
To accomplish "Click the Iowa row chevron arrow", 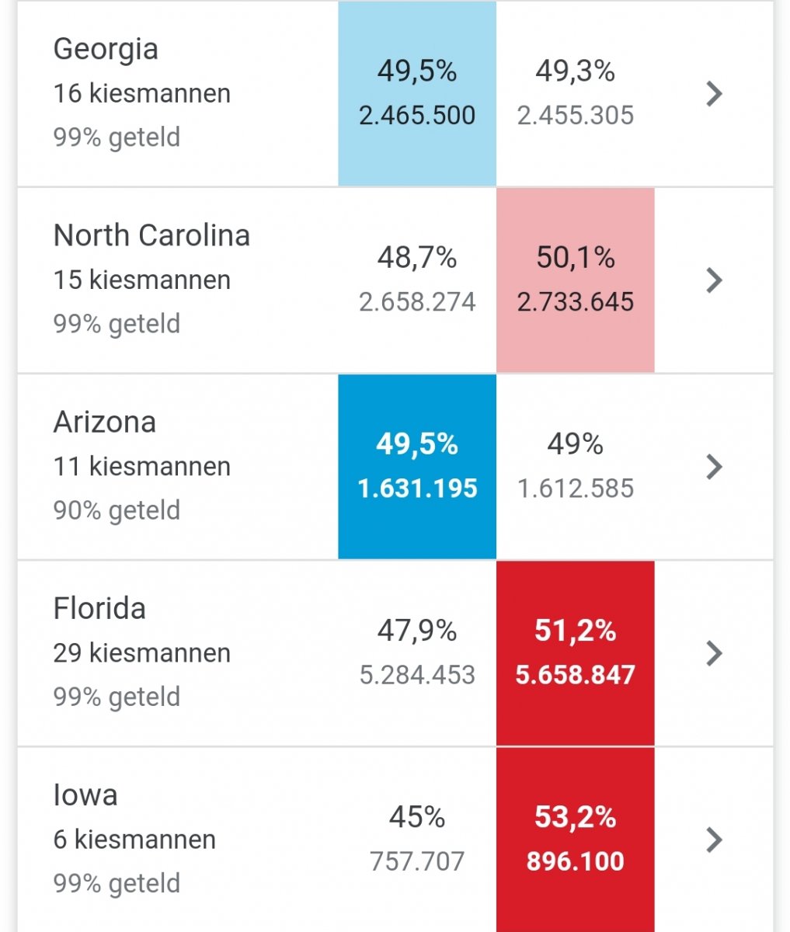I will pos(714,840).
